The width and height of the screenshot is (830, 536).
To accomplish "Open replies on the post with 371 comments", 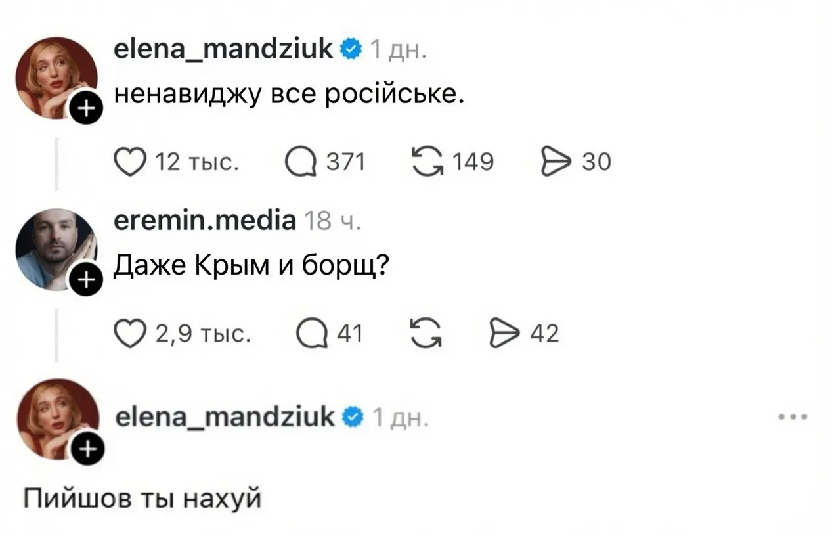I will click(300, 162).
